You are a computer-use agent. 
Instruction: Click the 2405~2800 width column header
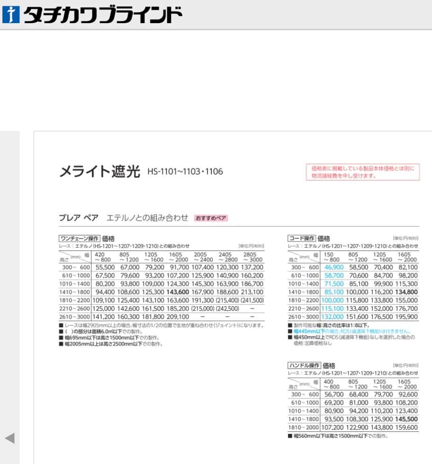[228, 257]
